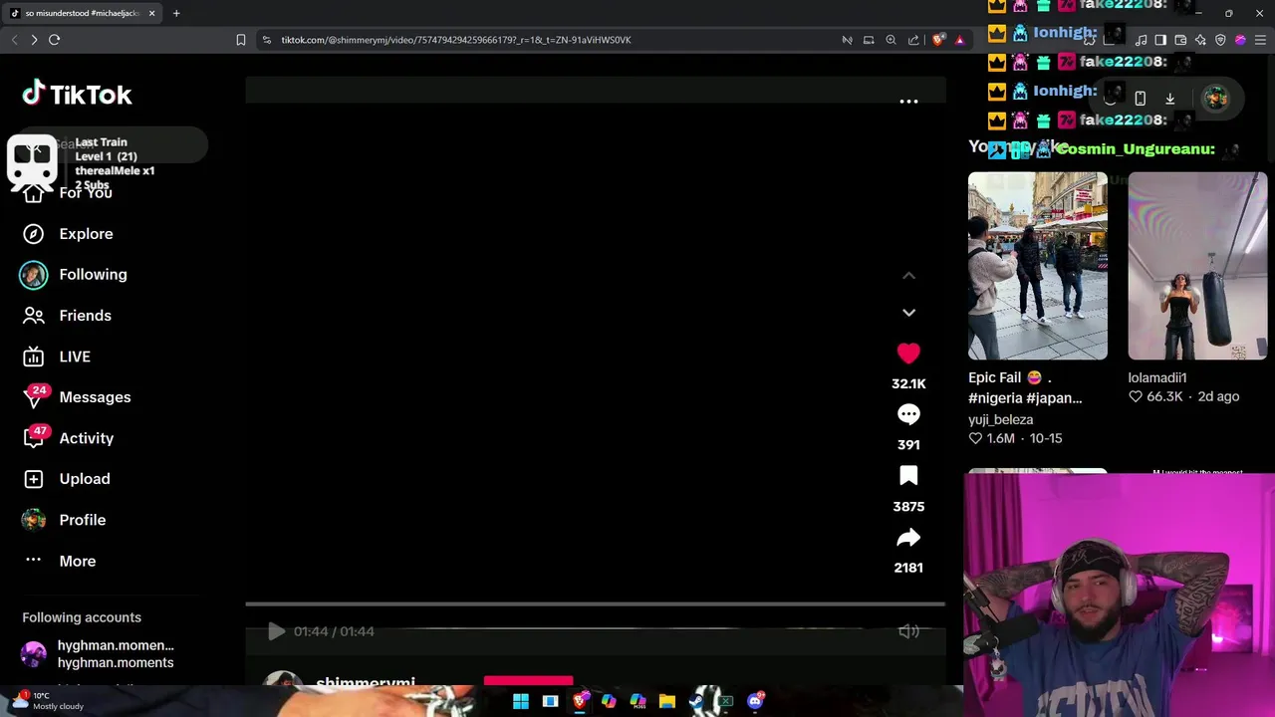Expand the More menu
This screenshot has width=1275, height=717.
[x=60, y=561]
